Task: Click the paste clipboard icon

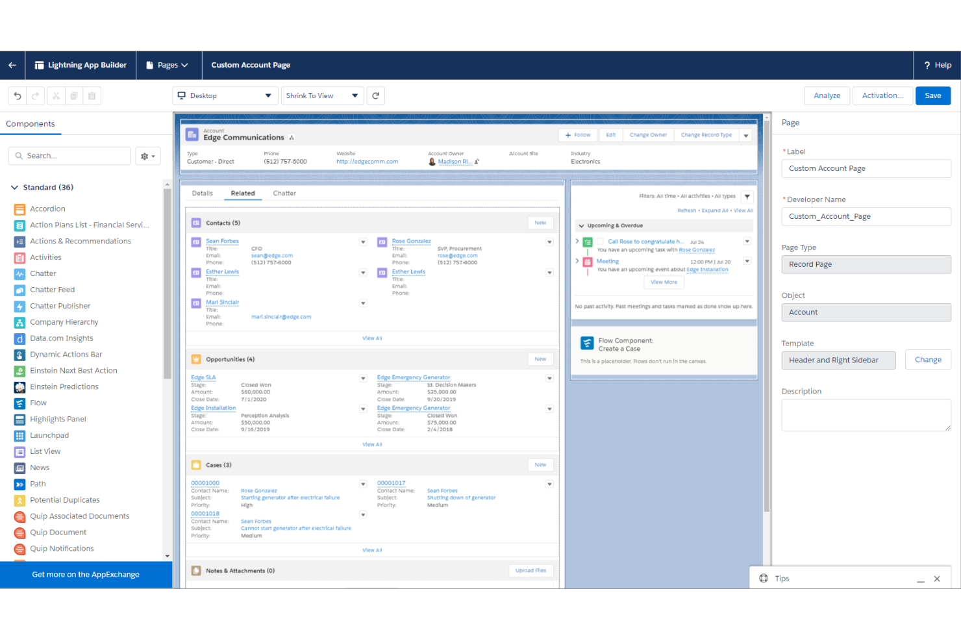Action: 92,95
